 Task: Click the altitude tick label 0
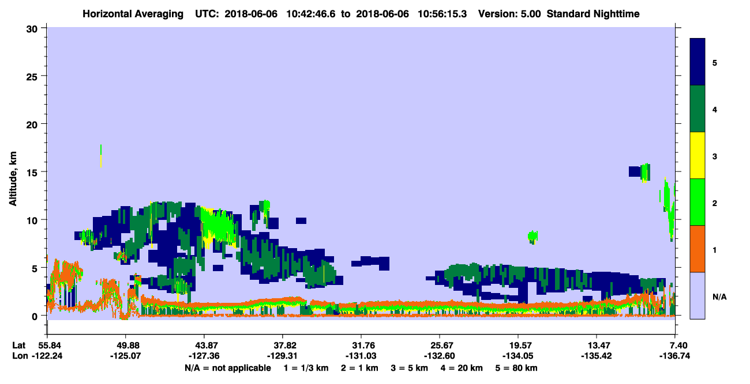(x=36, y=315)
